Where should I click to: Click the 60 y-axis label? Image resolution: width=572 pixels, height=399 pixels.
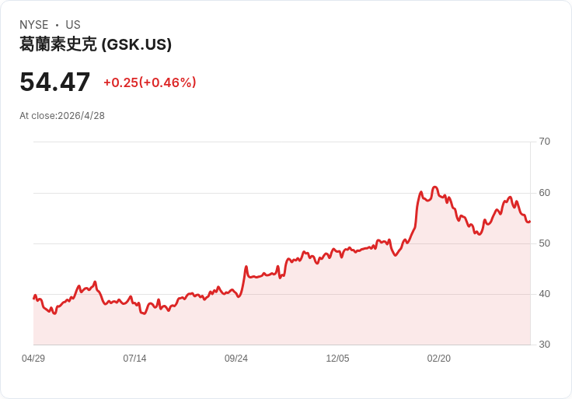point(545,193)
